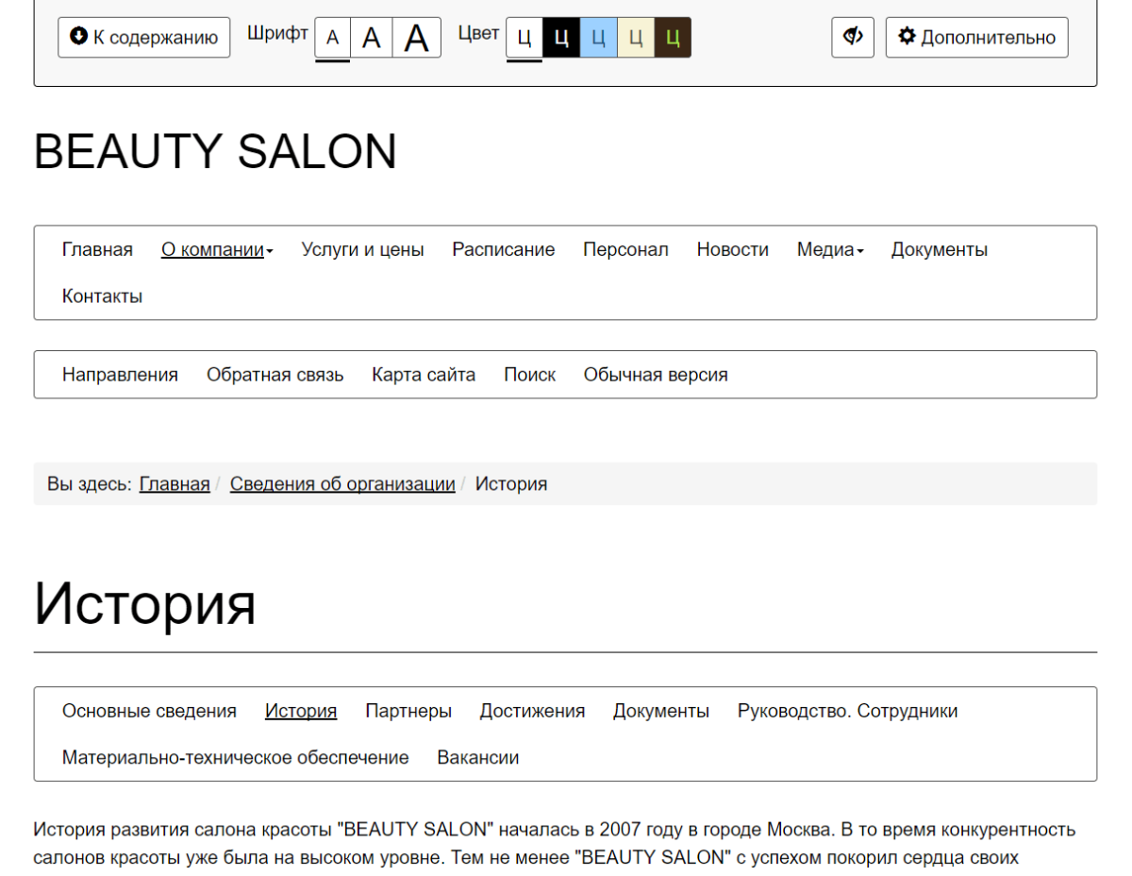1132x876 pixels.
Task: Choose black background color scheme
Action: pos(561,38)
